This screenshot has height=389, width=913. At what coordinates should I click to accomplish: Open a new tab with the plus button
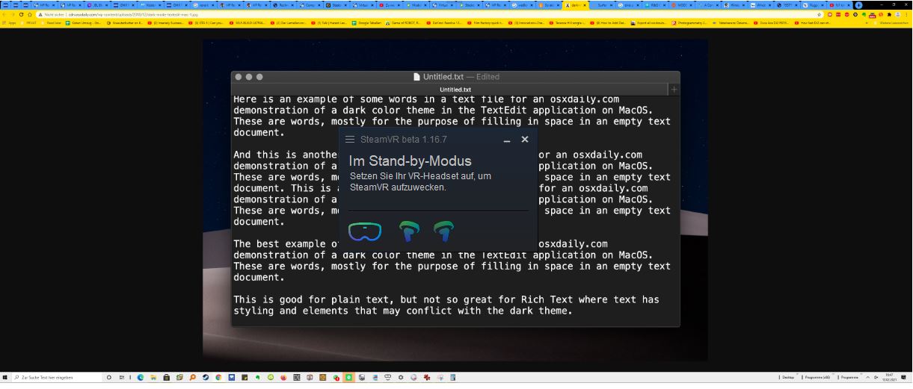click(x=858, y=4)
